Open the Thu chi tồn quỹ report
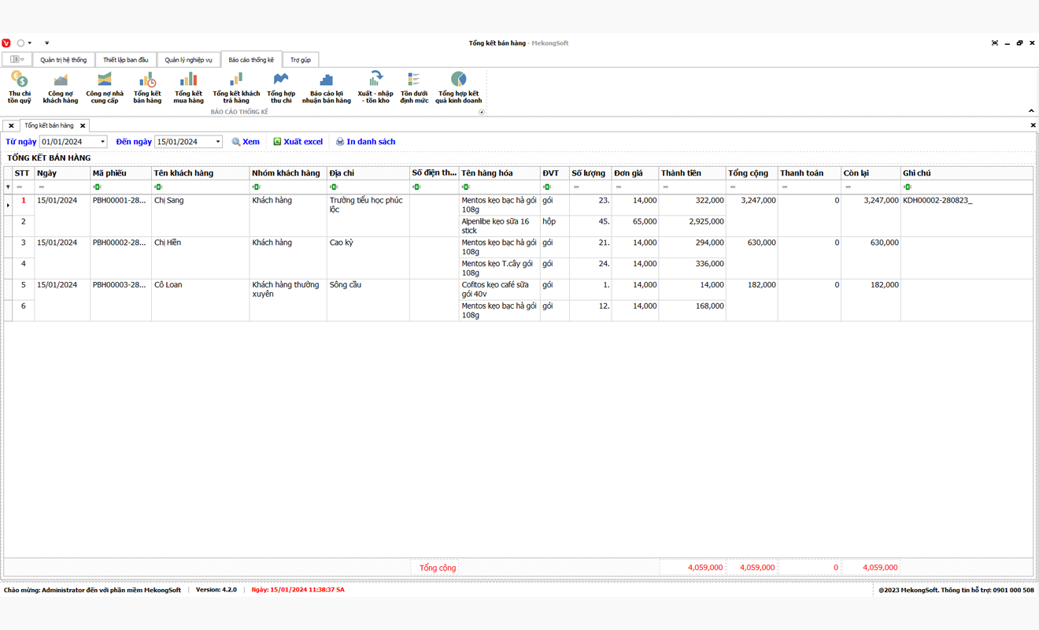The width and height of the screenshot is (1039, 630). click(x=20, y=87)
